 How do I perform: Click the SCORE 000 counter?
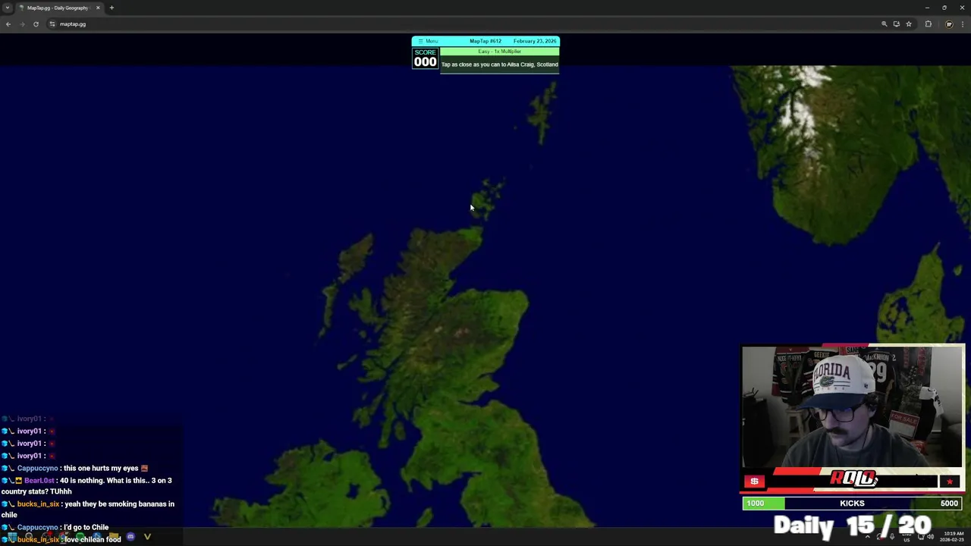[425, 58]
